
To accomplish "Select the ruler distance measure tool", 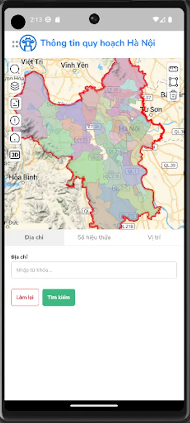I will 173,69.
